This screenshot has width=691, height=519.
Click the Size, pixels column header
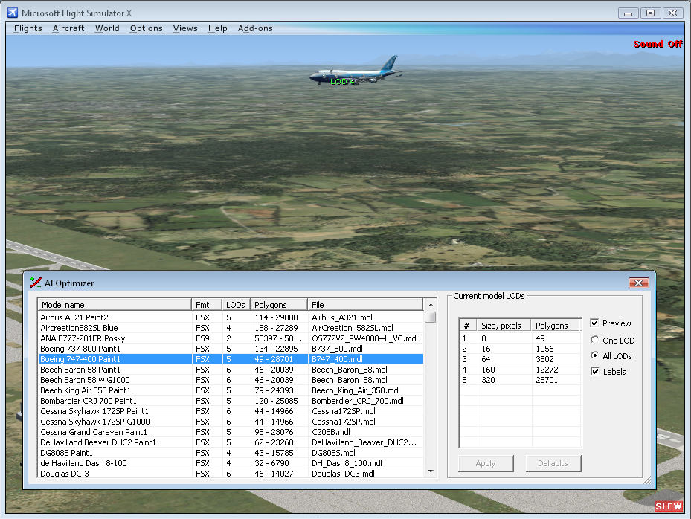(504, 325)
